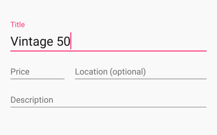
Task: Focus the Description input field
Action: (x=108, y=100)
